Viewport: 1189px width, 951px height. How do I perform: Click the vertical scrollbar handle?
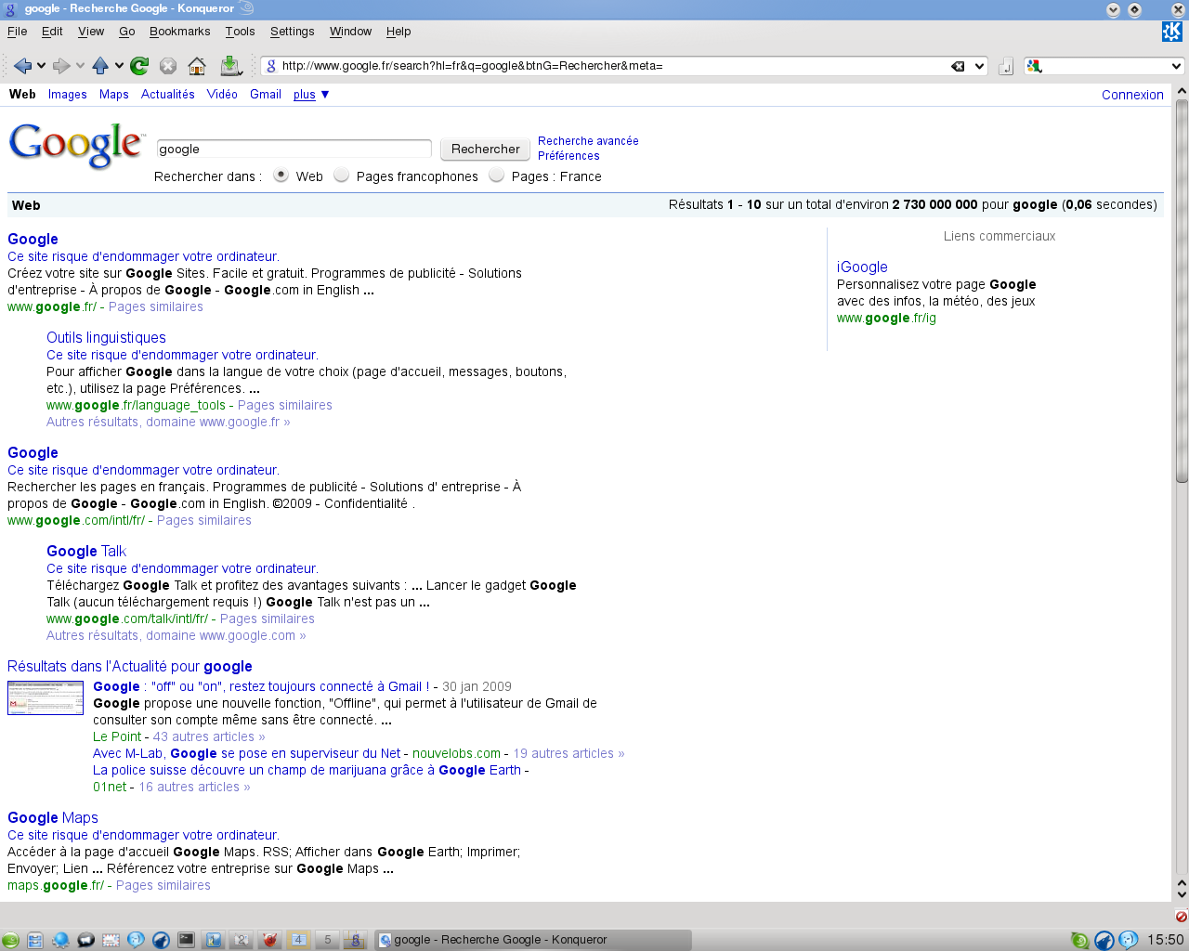tap(1182, 290)
